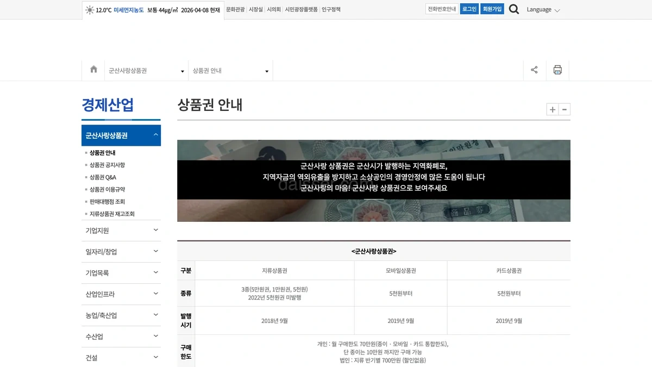Open 상품권 Q&A submenu item
This screenshot has width=652, height=367.
click(x=103, y=177)
